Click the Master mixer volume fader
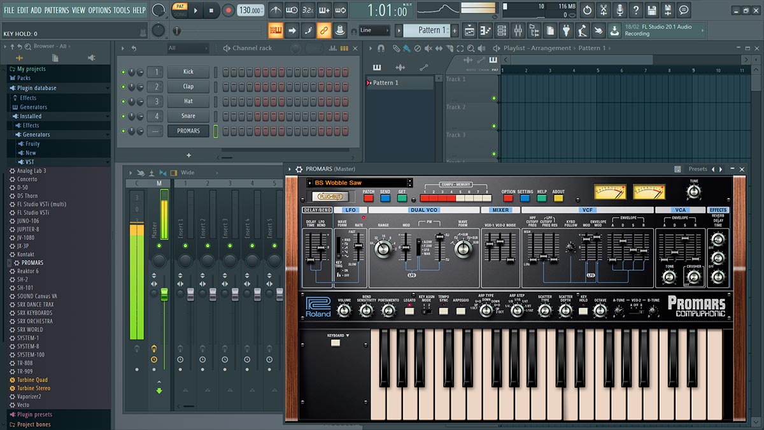 coord(164,295)
